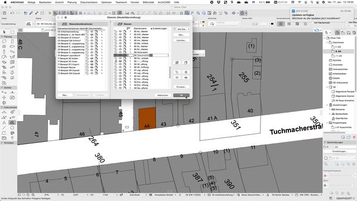Select the Circle tool in toolbox
Image resolution: width=357 pixels, height=201 pixels.
pyautogui.click(x=12, y=128)
